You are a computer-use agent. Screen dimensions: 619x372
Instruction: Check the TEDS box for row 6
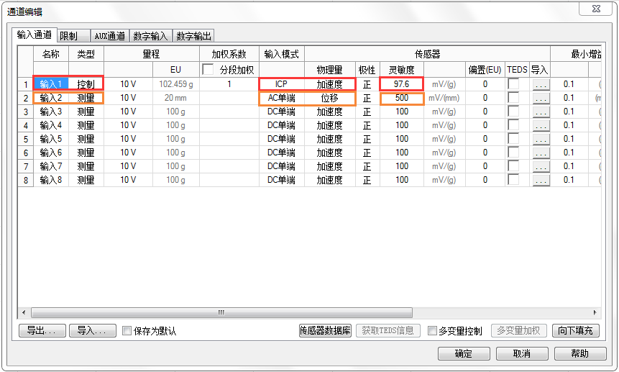tap(513, 153)
